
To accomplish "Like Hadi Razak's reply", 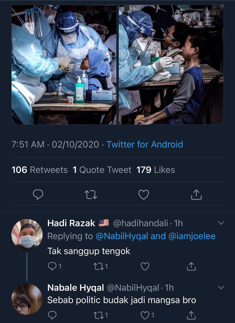I will 145,266.
